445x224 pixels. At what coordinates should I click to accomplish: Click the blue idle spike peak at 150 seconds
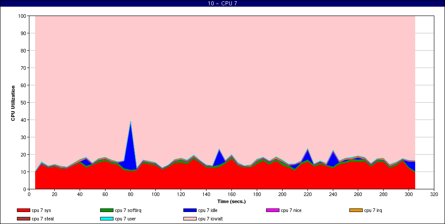click(x=219, y=150)
